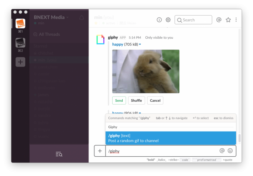253x176 pixels.
Task: Select the /giphy [text] command suggestion
Action: pyautogui.click(x=171, y=138)
